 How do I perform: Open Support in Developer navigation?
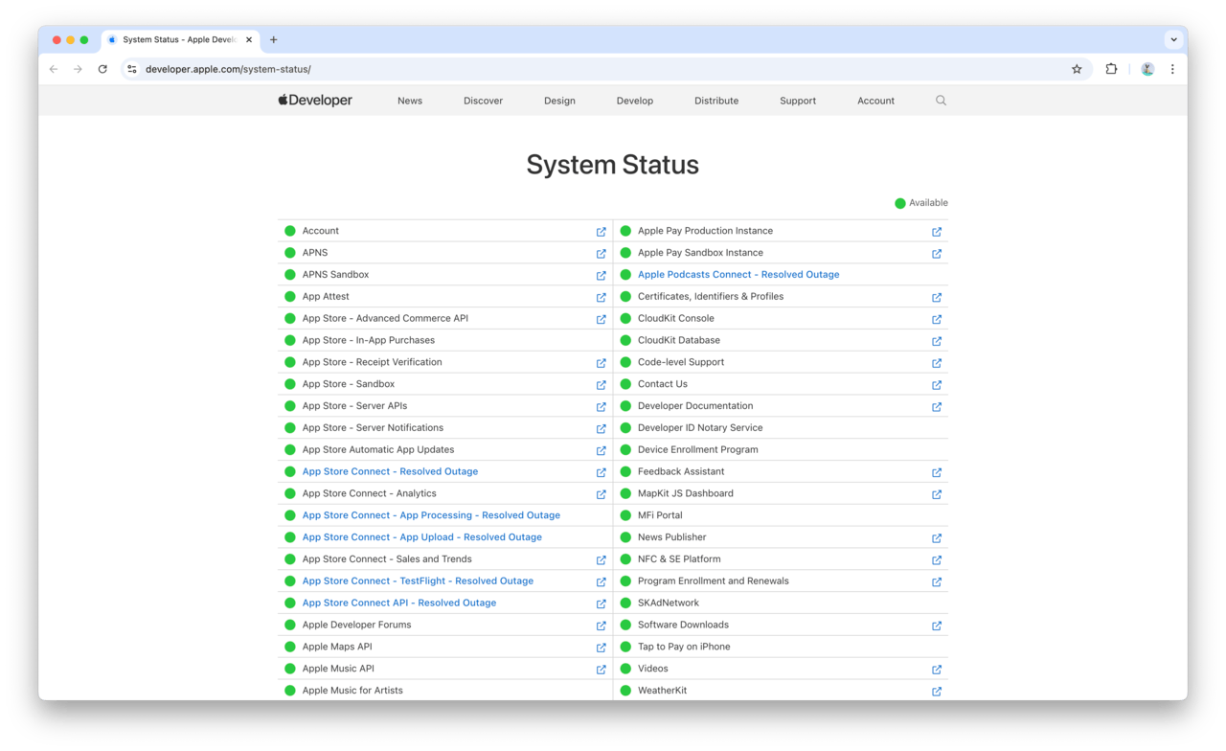tap(798, 101)
